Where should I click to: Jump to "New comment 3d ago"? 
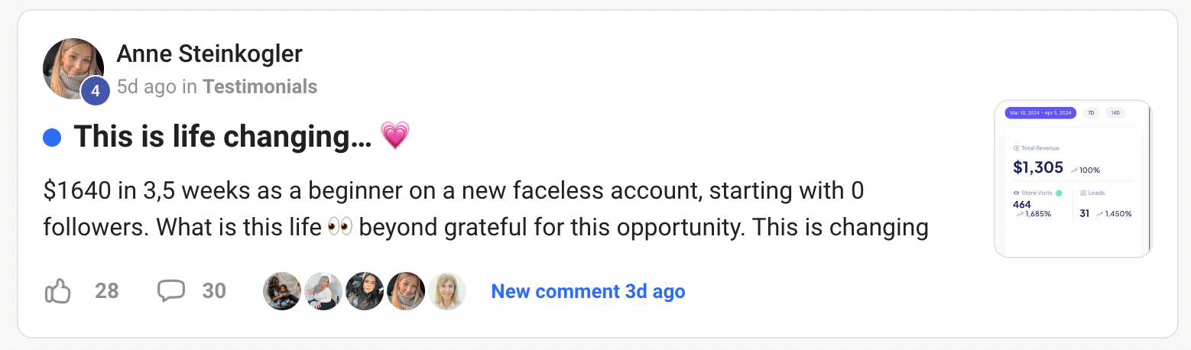click(x=588, y=291)
